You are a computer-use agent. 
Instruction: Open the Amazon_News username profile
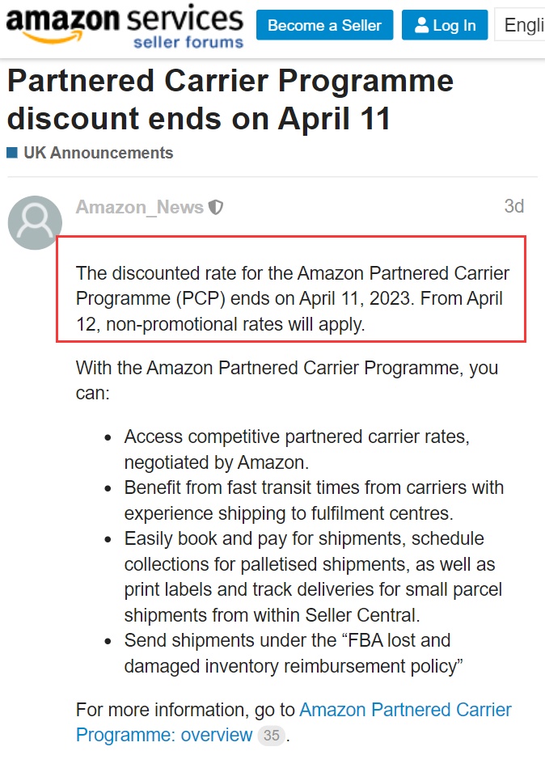tap(139, 207)
